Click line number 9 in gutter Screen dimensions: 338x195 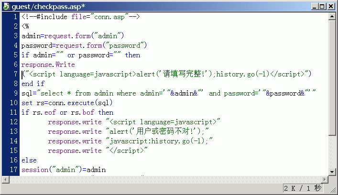click(15, 93)
